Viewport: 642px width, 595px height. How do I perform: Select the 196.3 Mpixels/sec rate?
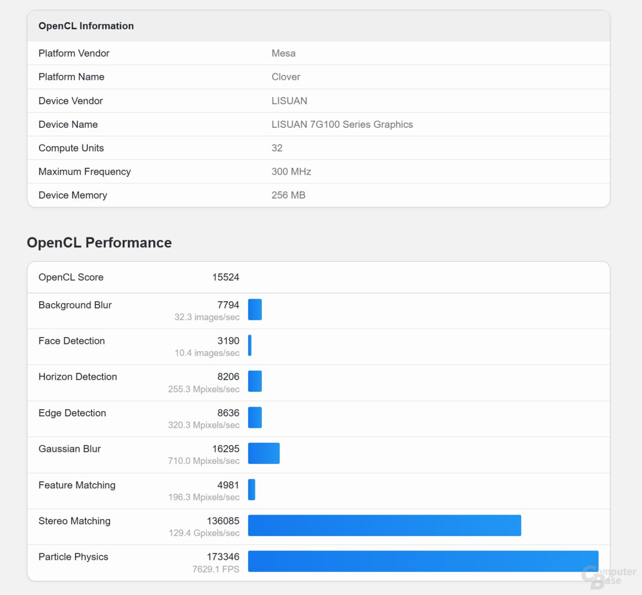point(203,497)
